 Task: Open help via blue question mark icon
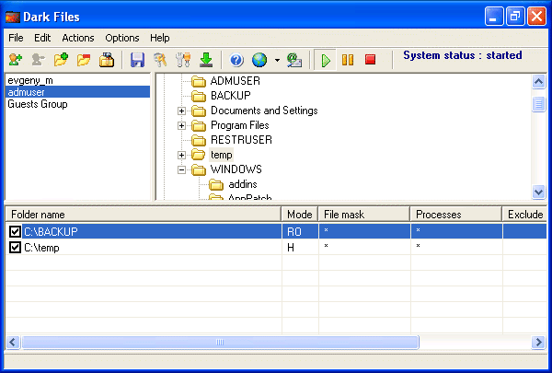point(236,60)
